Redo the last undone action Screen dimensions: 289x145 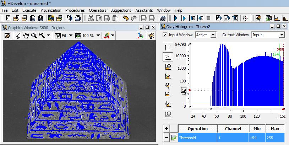133,18
